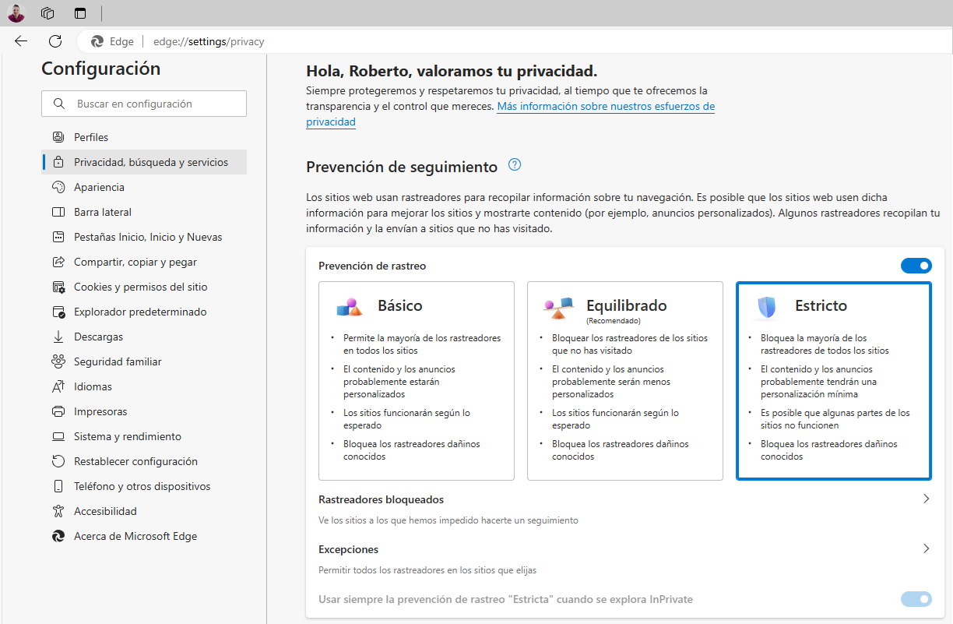Select the Básico tracking prevention level
Image resolution: width=953 pixels, height=624 pixels.
[417, 380]
